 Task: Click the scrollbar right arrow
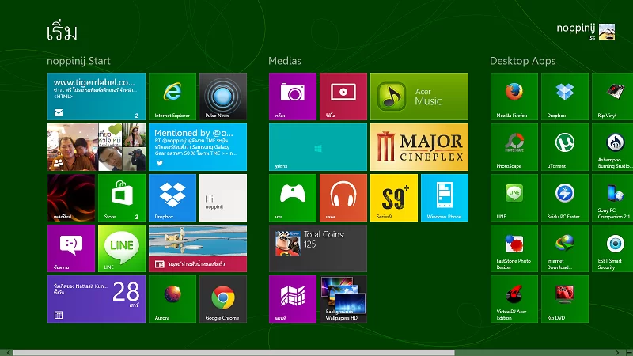(617, 353)
